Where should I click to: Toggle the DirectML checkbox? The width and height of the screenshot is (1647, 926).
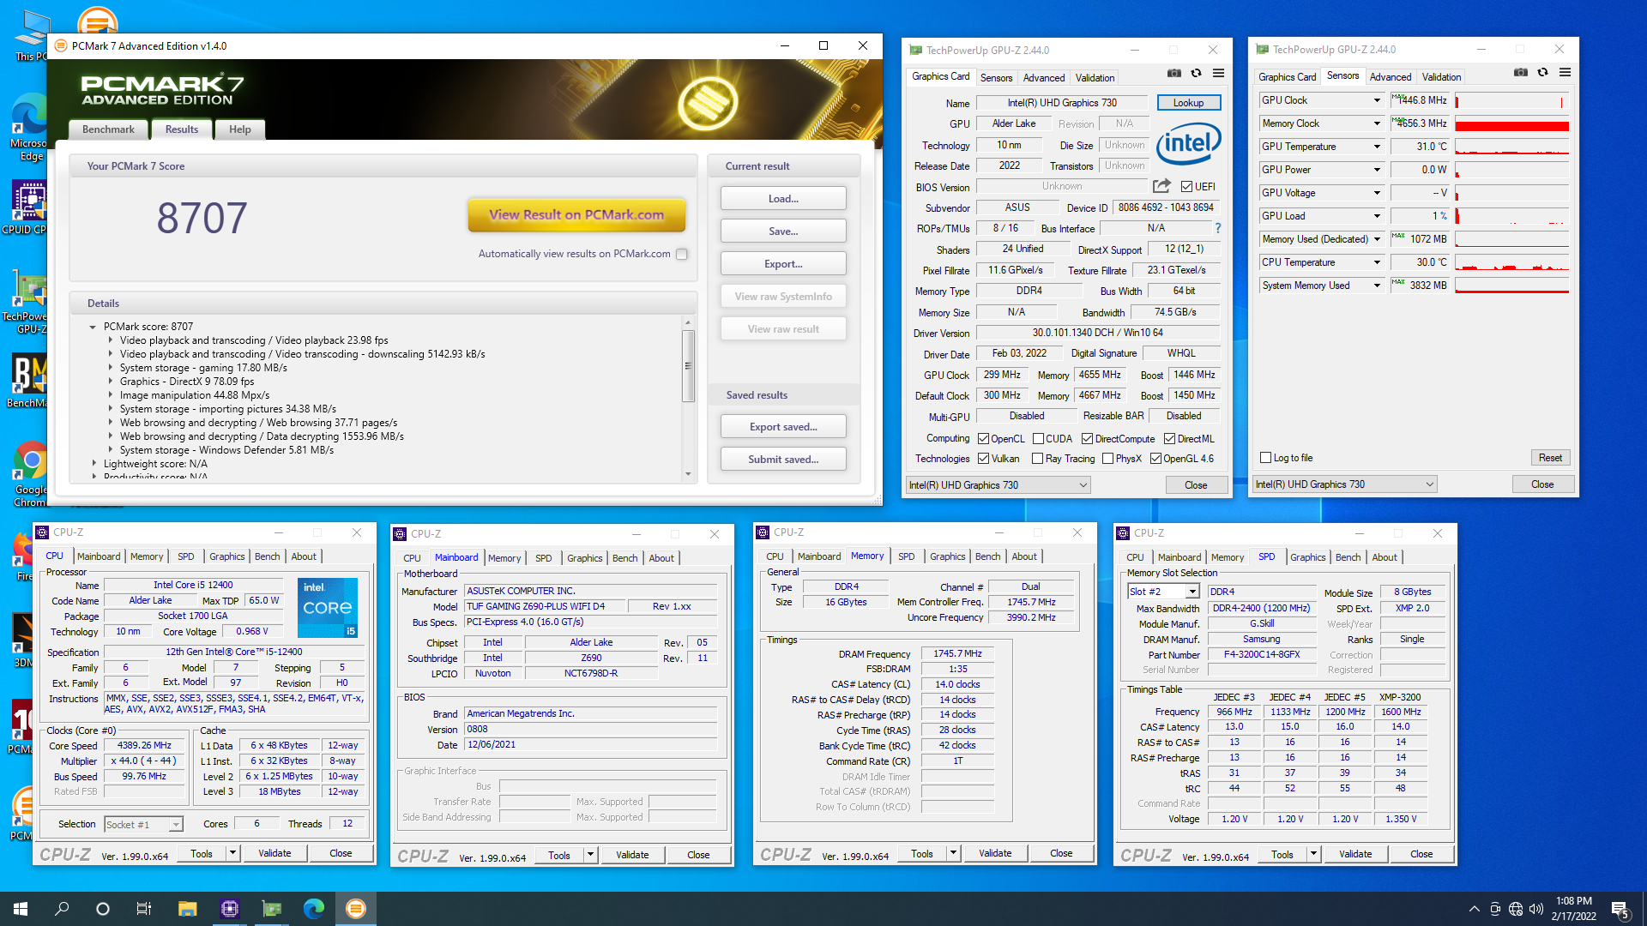point(1169,438)
